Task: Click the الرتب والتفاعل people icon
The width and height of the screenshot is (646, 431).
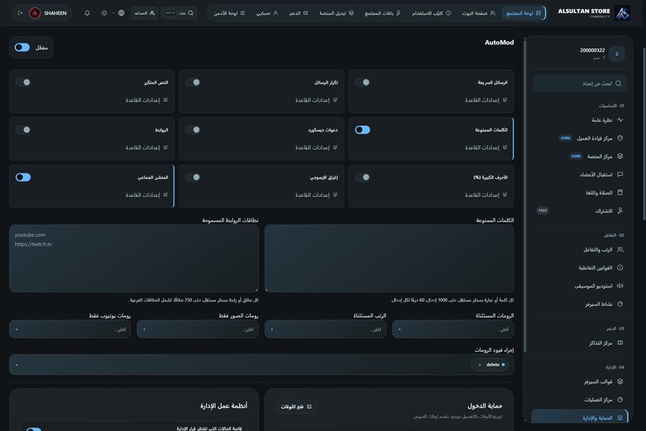Action: 620,250
